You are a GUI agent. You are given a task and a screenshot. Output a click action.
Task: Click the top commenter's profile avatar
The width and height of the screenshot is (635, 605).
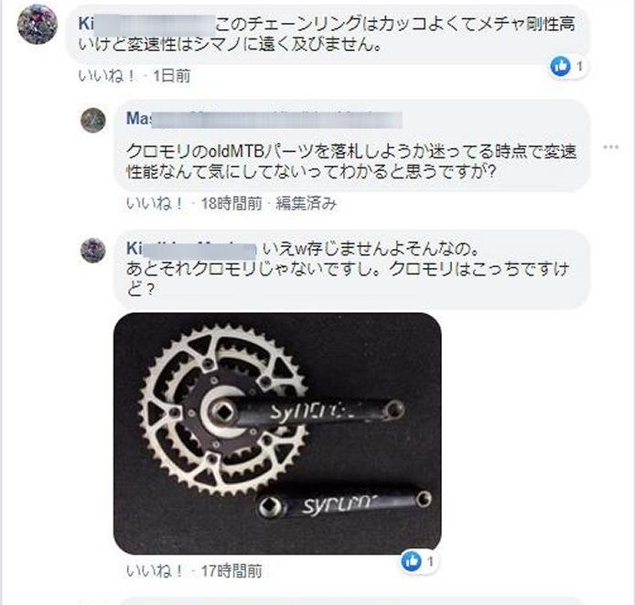point(38,24)
